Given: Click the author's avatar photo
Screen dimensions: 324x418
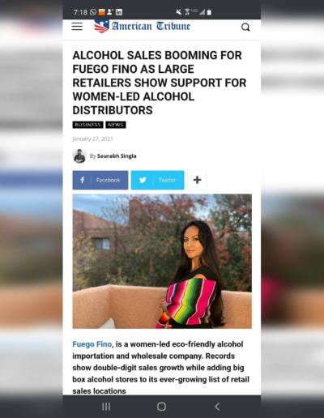Looking at the screenshot, I should pyautogui.click(x=79, y=156).
